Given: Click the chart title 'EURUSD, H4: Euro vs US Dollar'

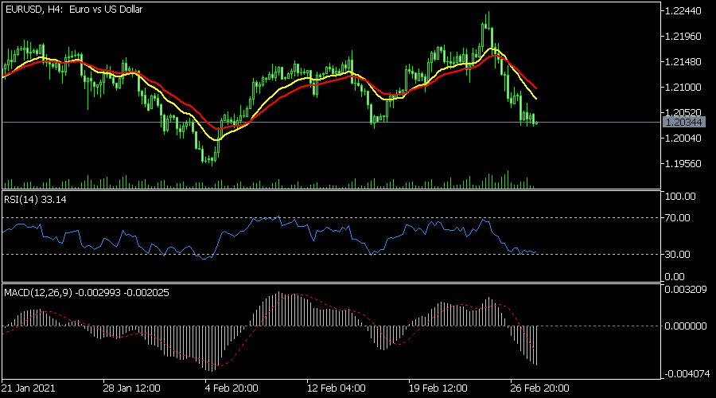Looking at the screenshot, I should pyautogui.click(x=73, y=9).
